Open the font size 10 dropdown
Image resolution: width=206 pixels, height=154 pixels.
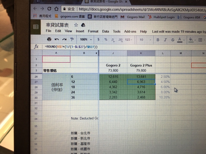145,40
